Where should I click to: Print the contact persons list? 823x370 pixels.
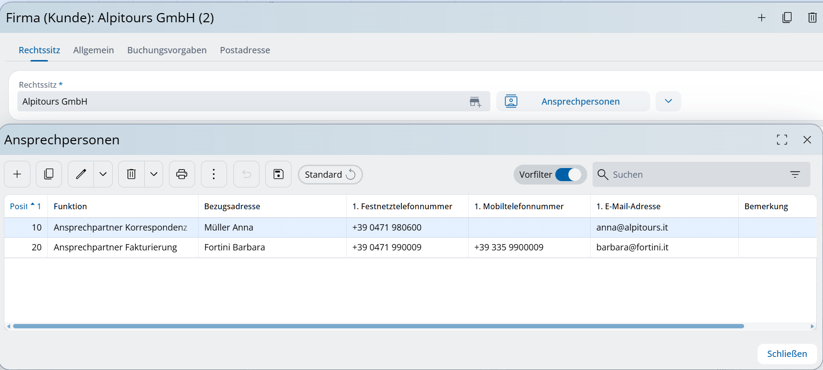[x=182, y=174]
